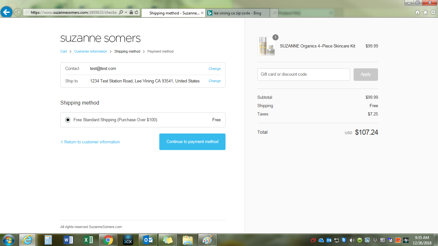Click the security lock icon in address bar
Image resolution: width=438 pixels, height=246 pixels.
point(131,13)
